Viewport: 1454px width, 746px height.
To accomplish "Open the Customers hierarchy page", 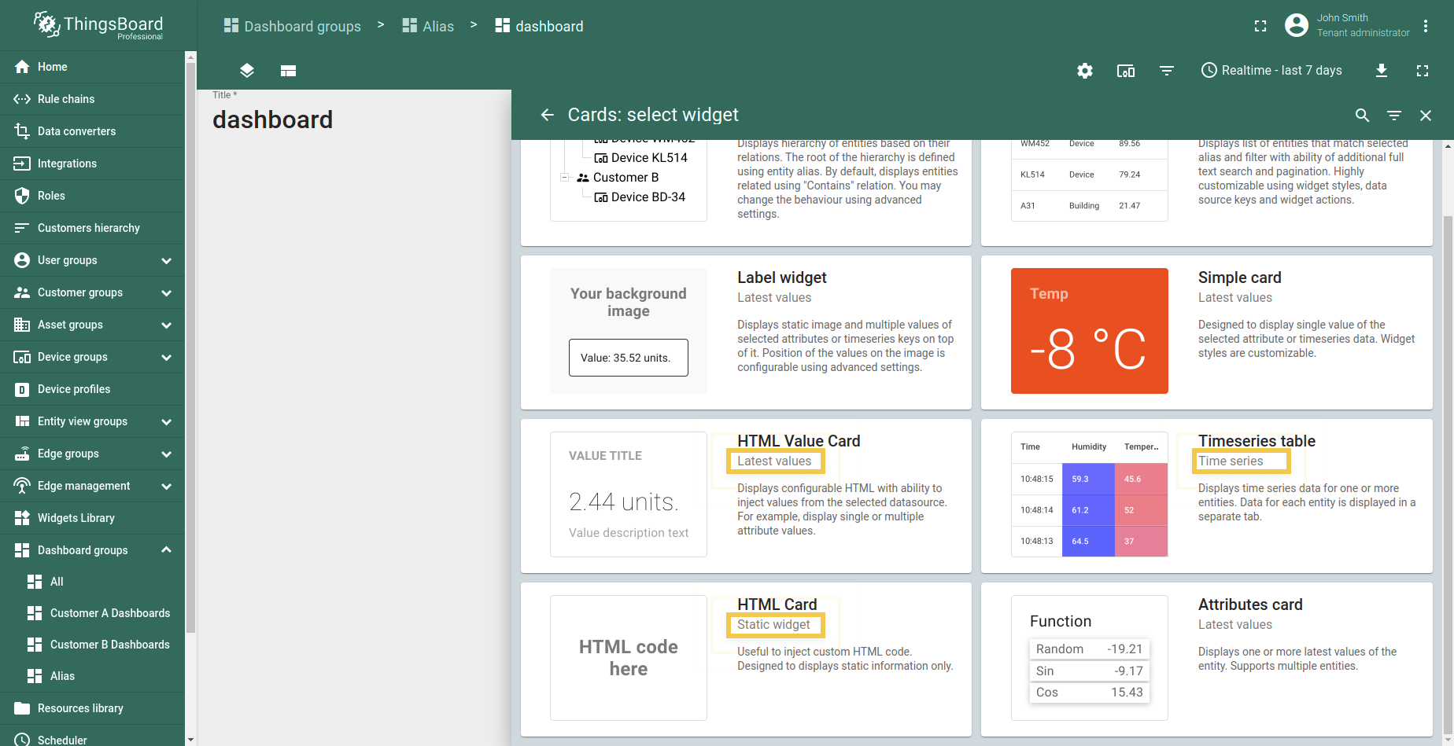I will 92,228.
